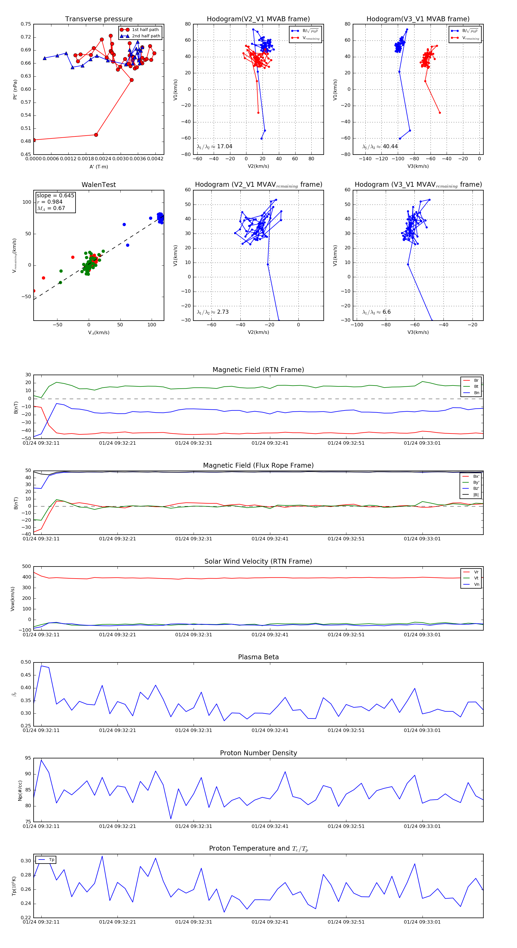This screenshot has width=517, height=948.
Task: Click the "Plasma Beta" plot title
Action: pos(258,657)
